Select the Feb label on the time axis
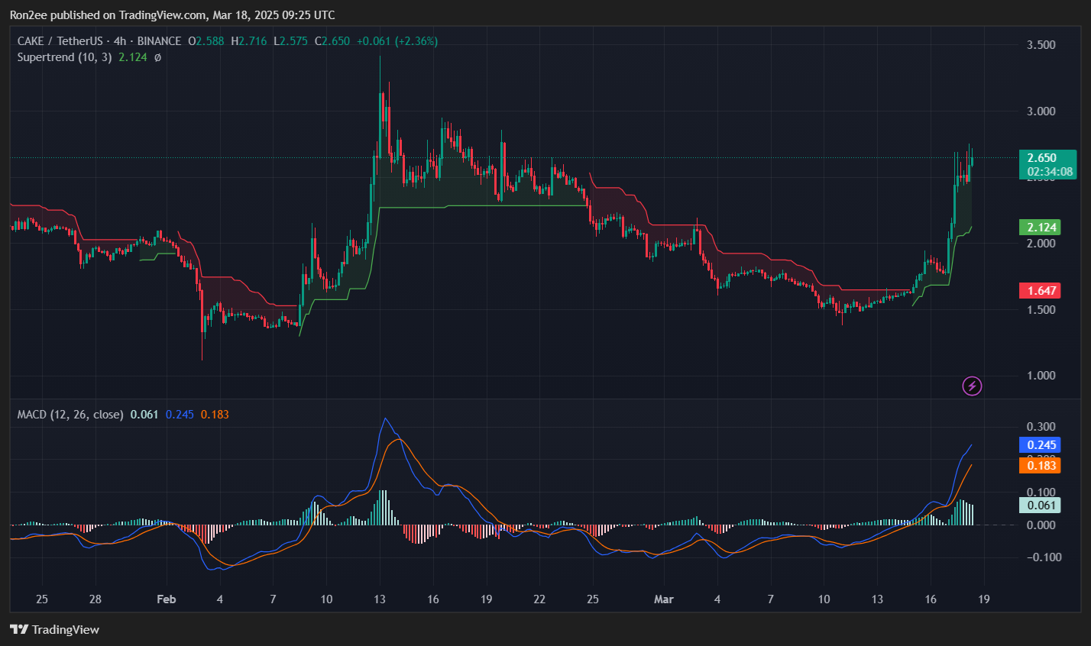 point(165,599)
